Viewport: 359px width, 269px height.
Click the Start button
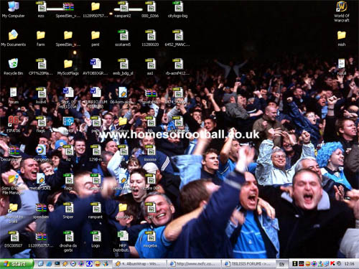pos(17,264)
